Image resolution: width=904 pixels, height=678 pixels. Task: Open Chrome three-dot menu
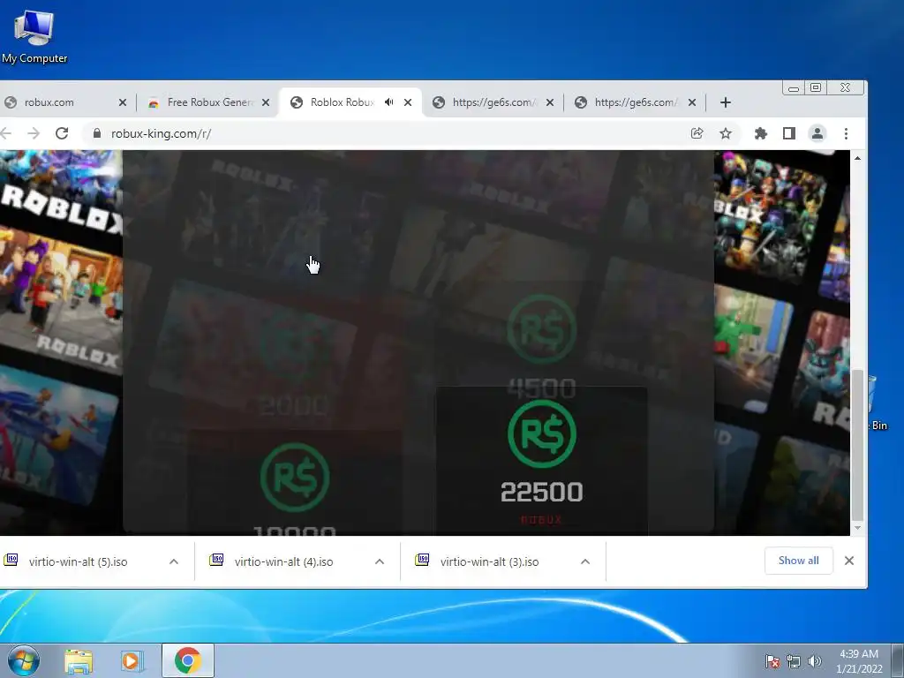846,134
